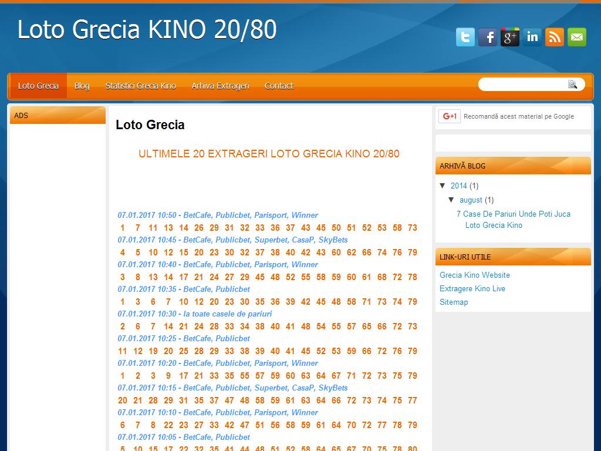Open the Loto Grecia menu tab
Image resolution: width=601 pixels, height=451 pixels.
coord(38,86)
